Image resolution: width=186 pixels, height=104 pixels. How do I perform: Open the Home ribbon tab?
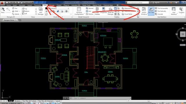pos(9,5)
